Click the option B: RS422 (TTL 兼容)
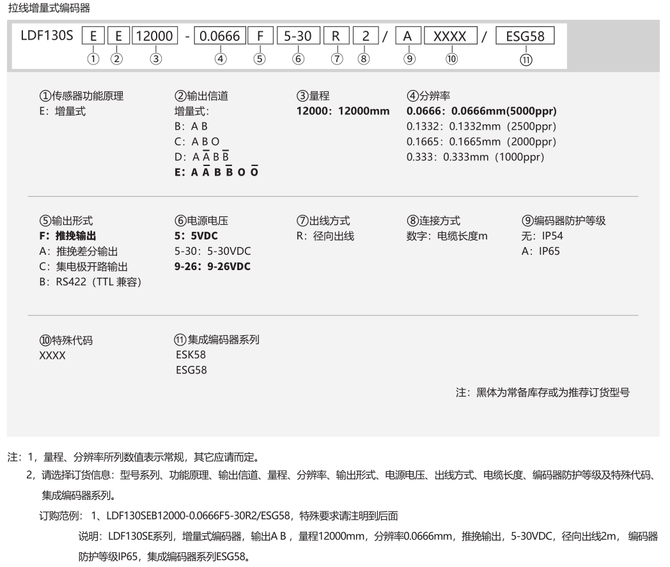670x567 pixels. click(x=91, y=282)
